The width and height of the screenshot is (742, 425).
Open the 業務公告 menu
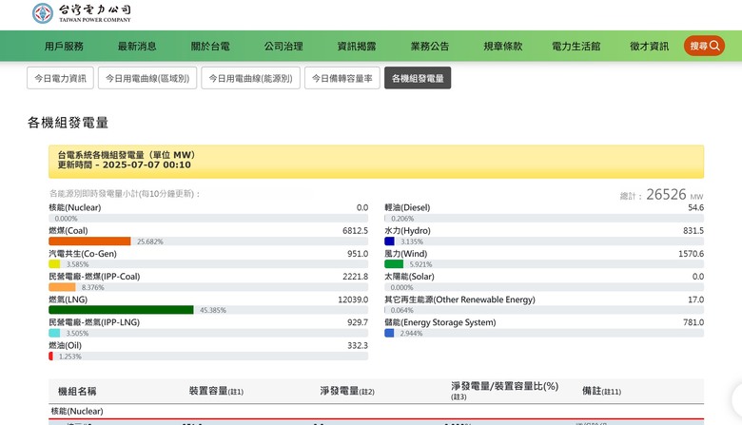coord(430,47)
